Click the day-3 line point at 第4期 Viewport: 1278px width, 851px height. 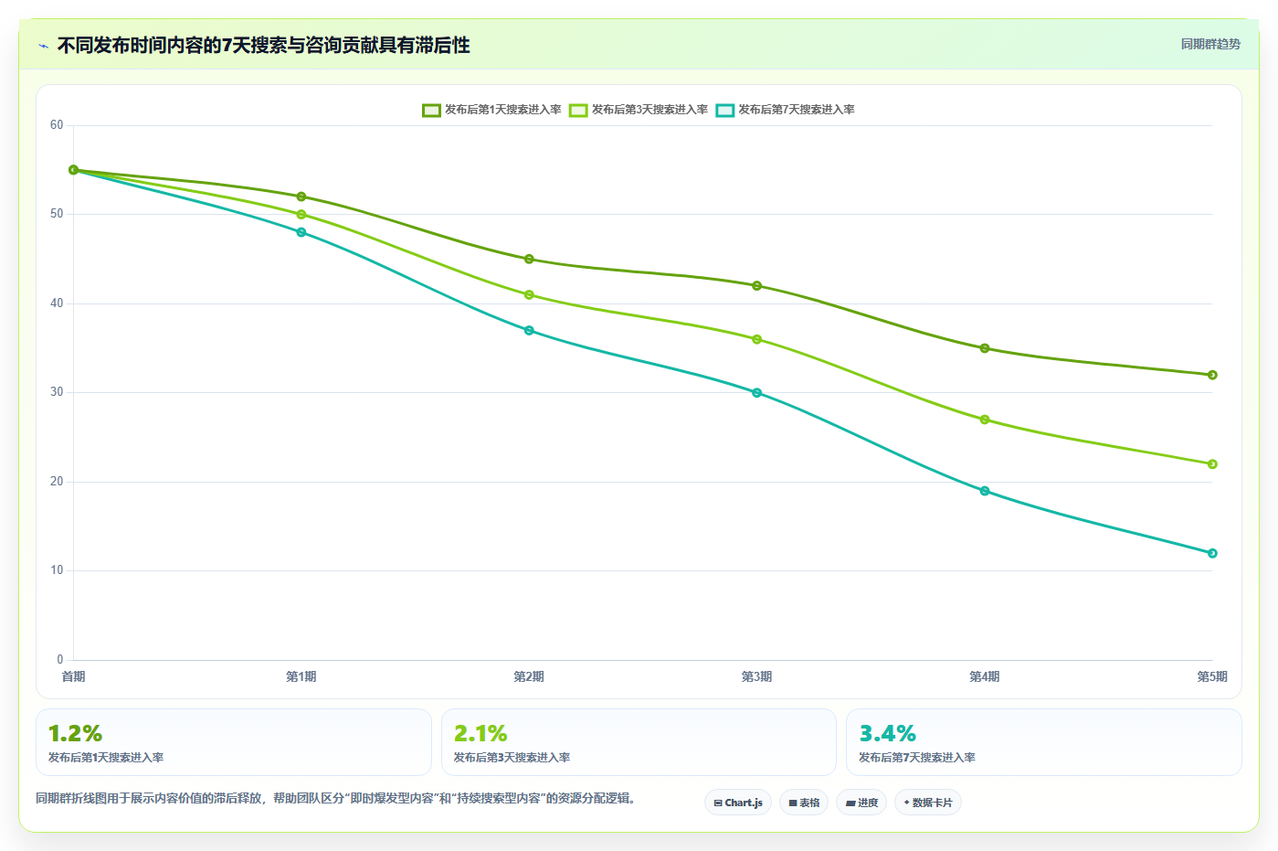pos(985,420)
